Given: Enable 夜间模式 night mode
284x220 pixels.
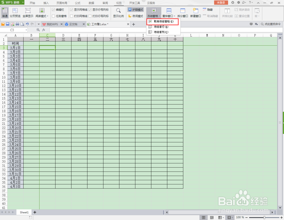Looking at the screenshot, I should pos(136,16).
